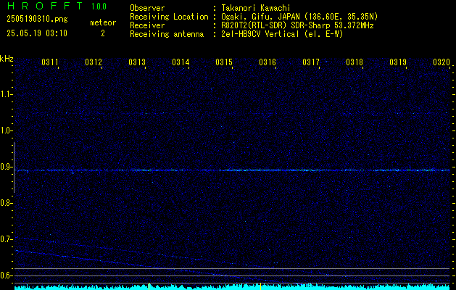Screen dimensions: 456x290
Task: Click observer name Takanori Kawachi
Action: point(256,8)
